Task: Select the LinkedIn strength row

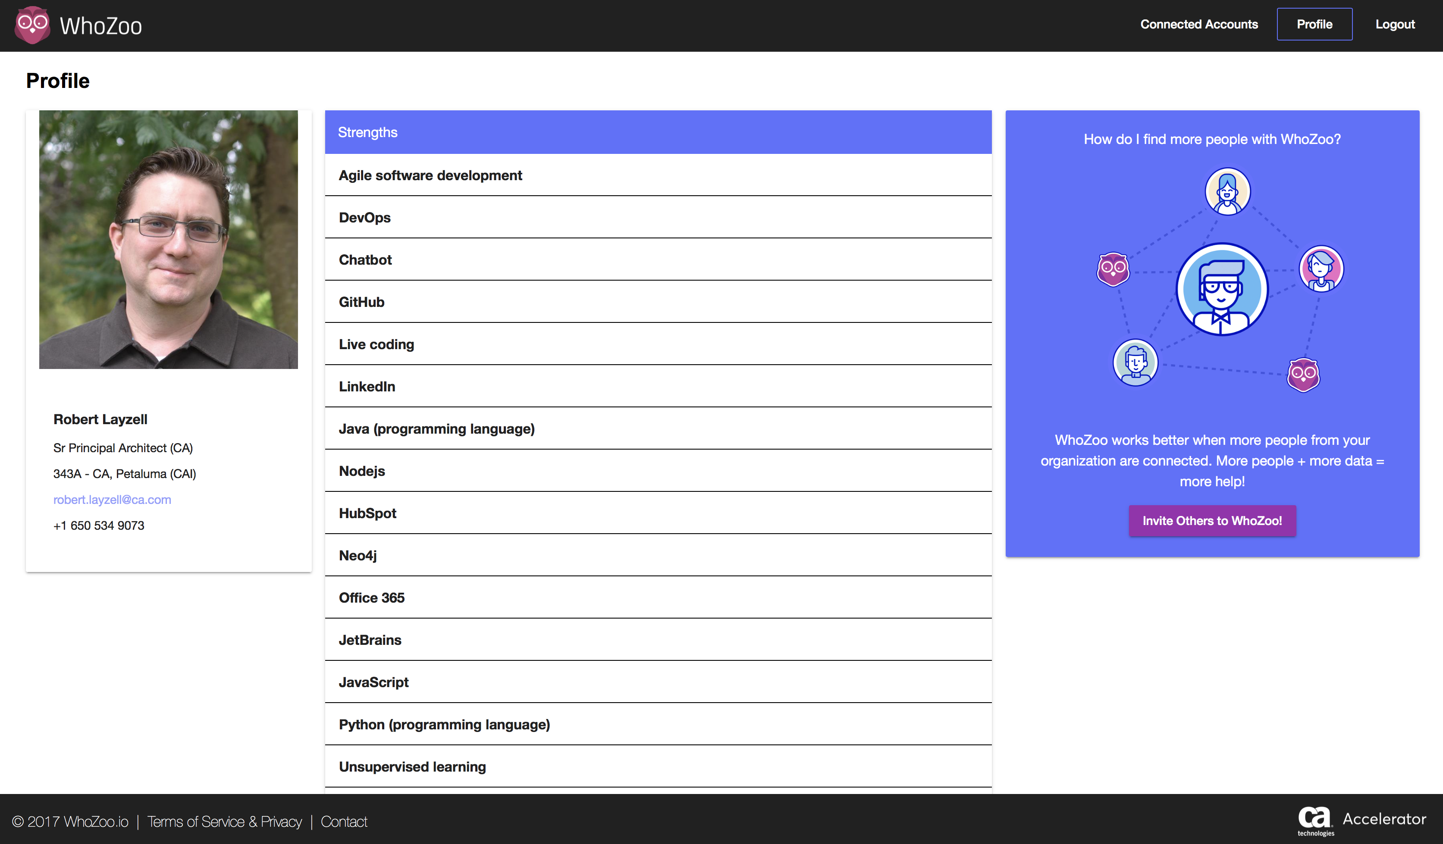Action: [x=658, y=387]
